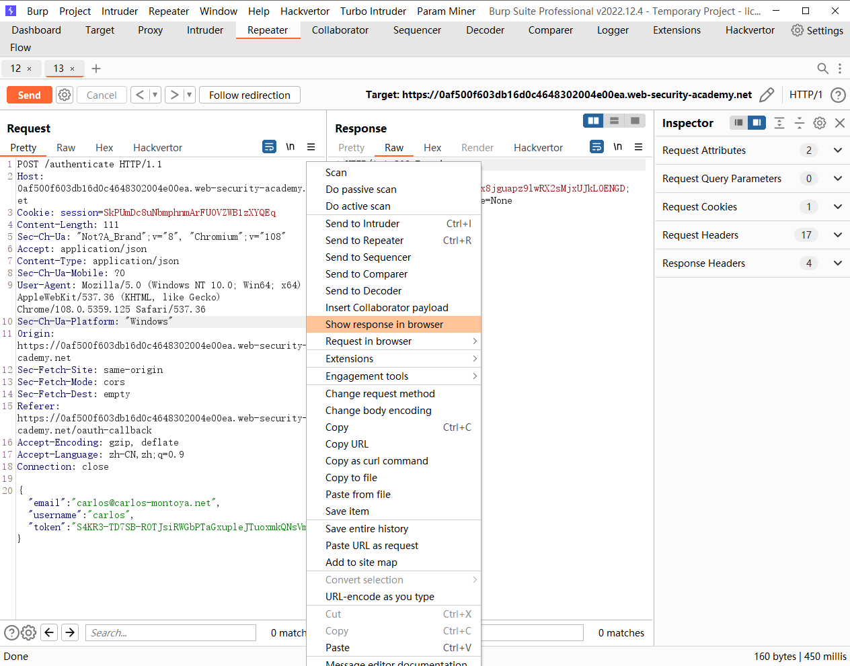Click the Search field at the bottom
Image resolution: width=850 pixels, height=666 pixels.
click(x=170, y=632)
